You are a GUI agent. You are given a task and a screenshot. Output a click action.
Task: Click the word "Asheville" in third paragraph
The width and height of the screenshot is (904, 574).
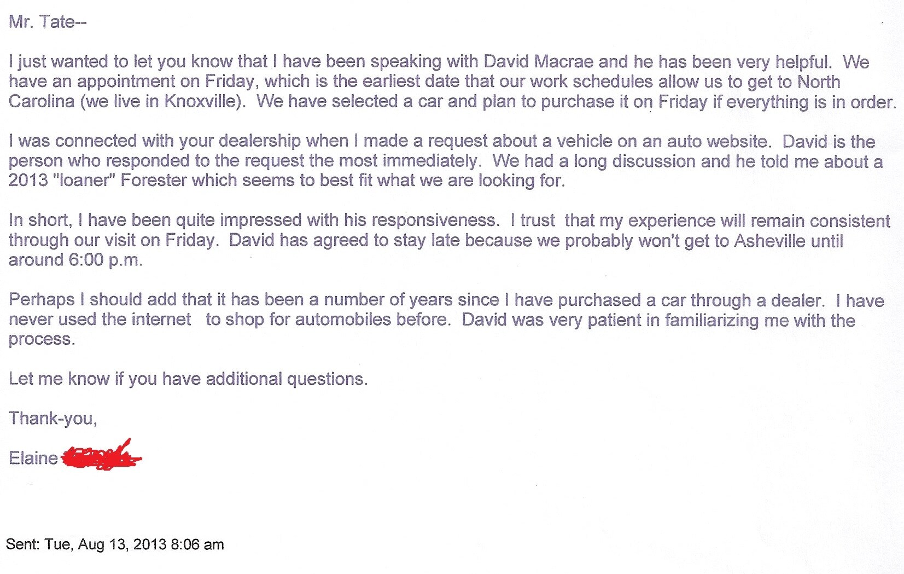click(x=769, y=241)
